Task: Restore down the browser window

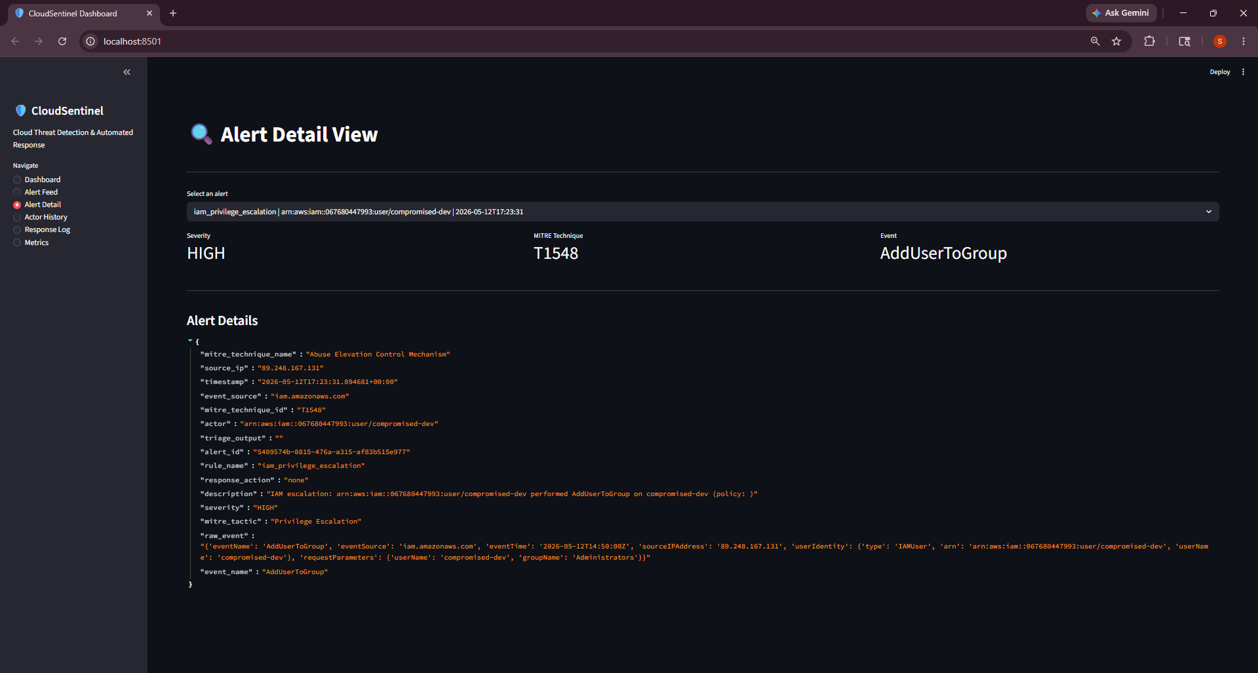Action: coord(1213,13)
